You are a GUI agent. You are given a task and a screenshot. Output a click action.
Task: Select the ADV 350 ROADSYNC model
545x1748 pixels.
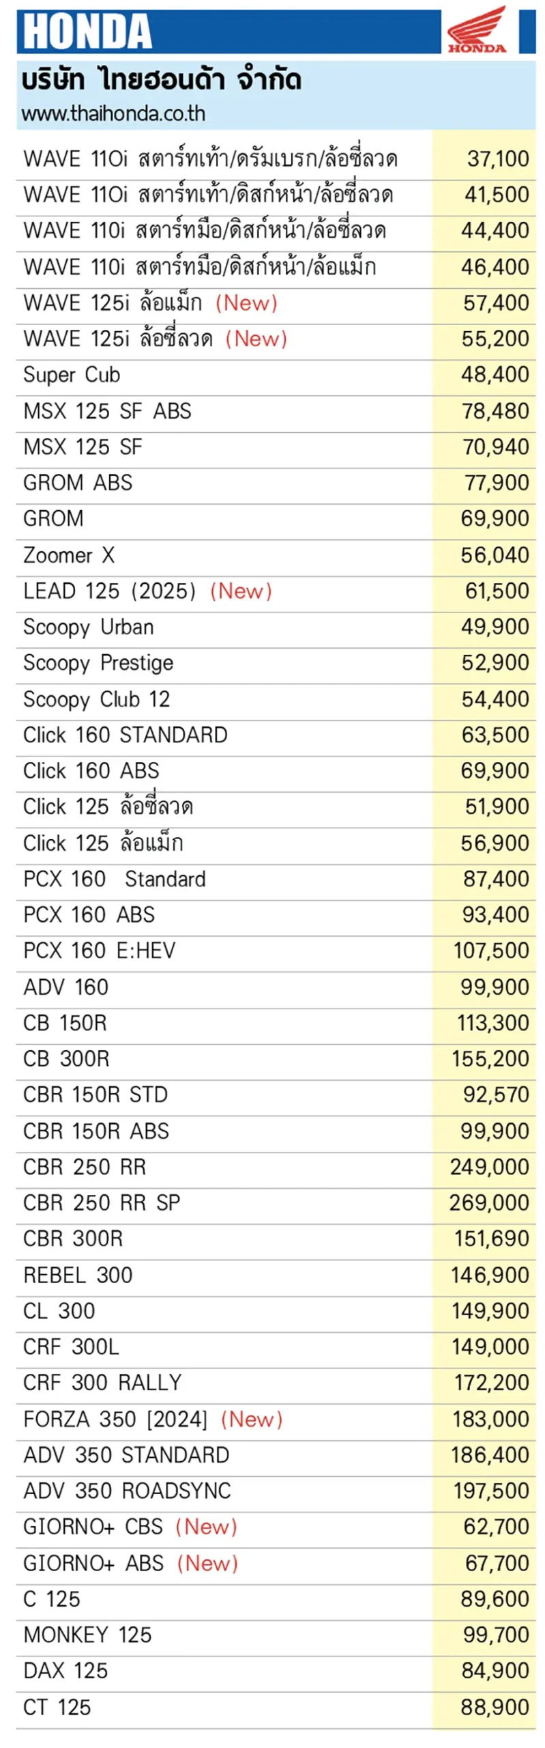pos(127,1491)
